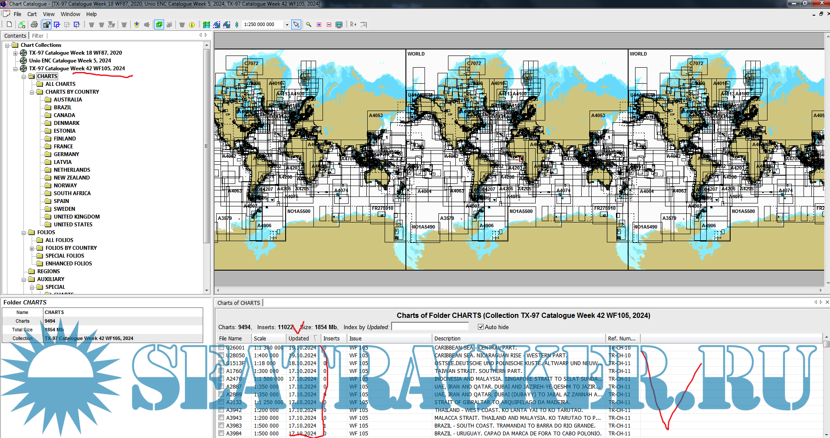Check the box for chart A3943
The image size is (830, 438).
221,418
